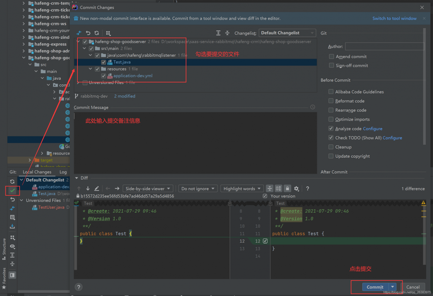Click Changelists icon in Git sidebar

13,217
